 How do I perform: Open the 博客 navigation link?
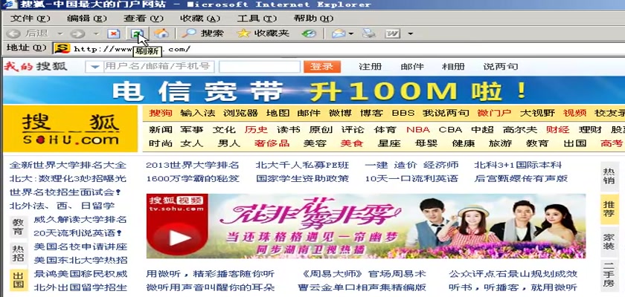click(371, 113)
